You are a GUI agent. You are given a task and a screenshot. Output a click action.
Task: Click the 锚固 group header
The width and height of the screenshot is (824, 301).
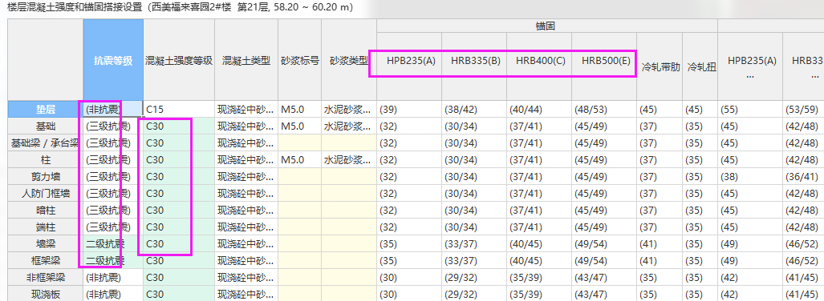[547, 26]
